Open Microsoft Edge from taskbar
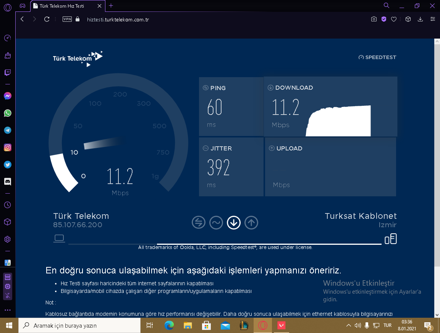The height and width of the screenshot is (333, 440). click(x=169, y=325)
